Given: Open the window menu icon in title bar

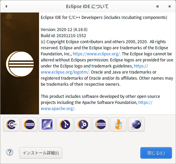Looking at the screenshot, I should pyautogui.click(x=6, y=6).
